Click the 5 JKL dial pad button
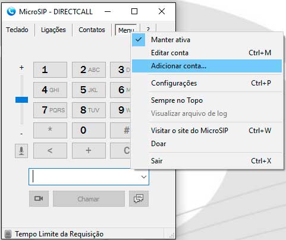 coord(89,90)
